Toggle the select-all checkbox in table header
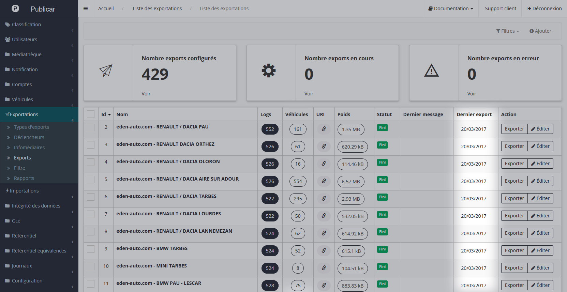The width and height of the screenshot is (567, 292). point(91,114)
